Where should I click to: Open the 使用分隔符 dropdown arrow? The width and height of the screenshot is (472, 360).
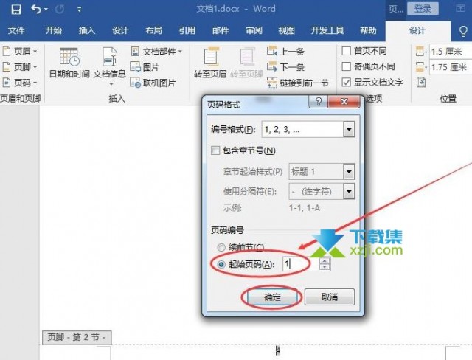349,192
